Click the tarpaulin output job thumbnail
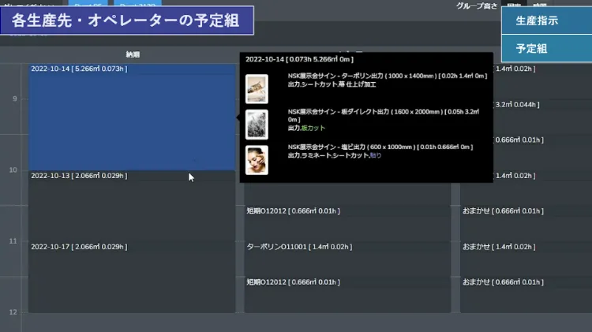This screenshot has height=332, width=592. pos(257,89)
